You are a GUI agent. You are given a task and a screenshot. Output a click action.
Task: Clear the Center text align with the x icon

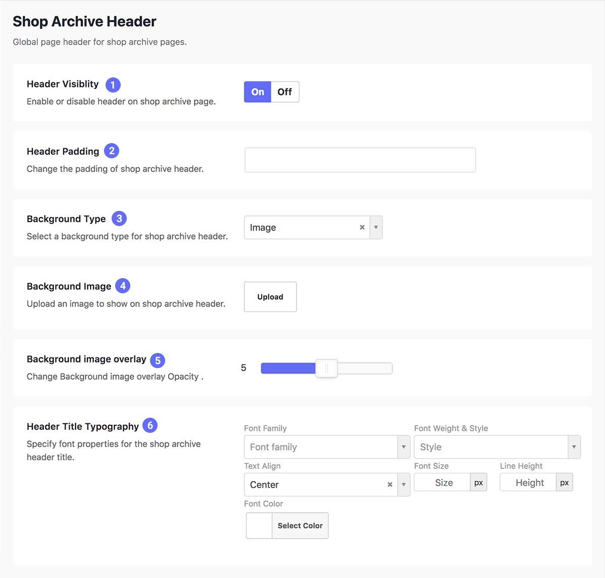click(390, 484)
